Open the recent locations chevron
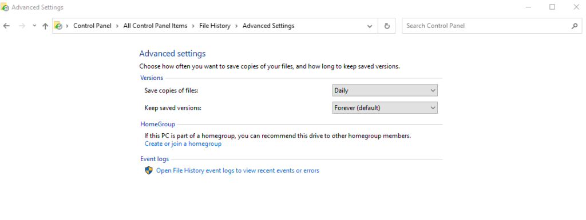 (x=34, y=26)
